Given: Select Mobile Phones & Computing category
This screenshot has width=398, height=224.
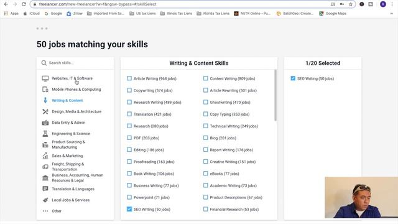Looking at the screenshot, I should [x=76, y=90].
